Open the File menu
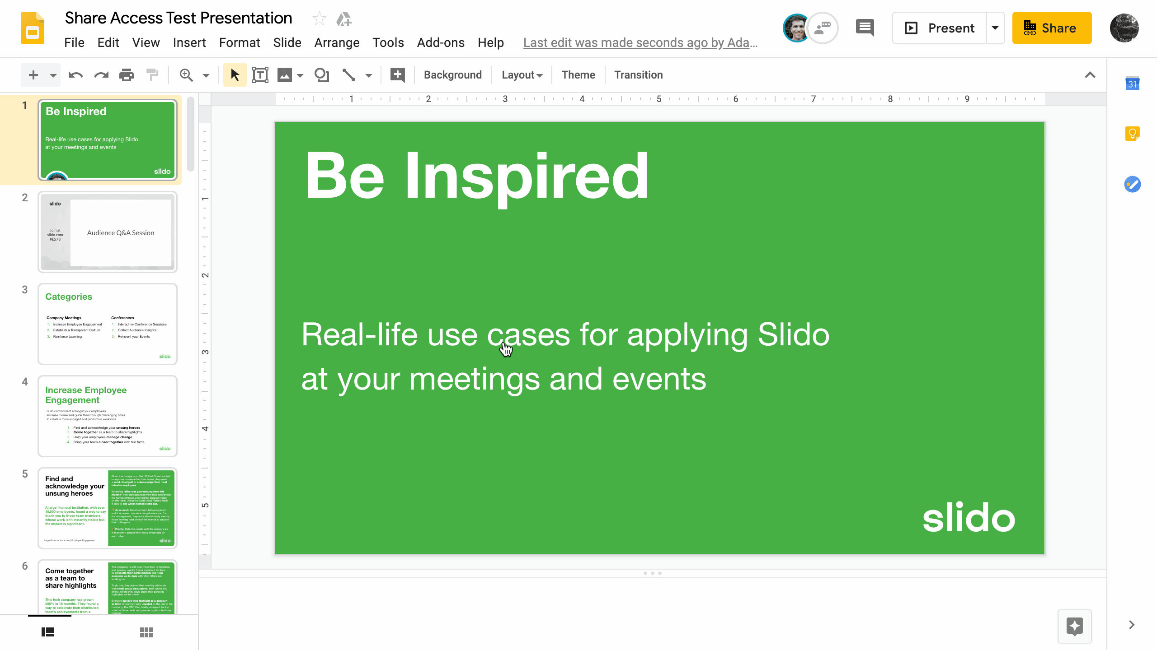1157x650 pixels. coord(74,42)
